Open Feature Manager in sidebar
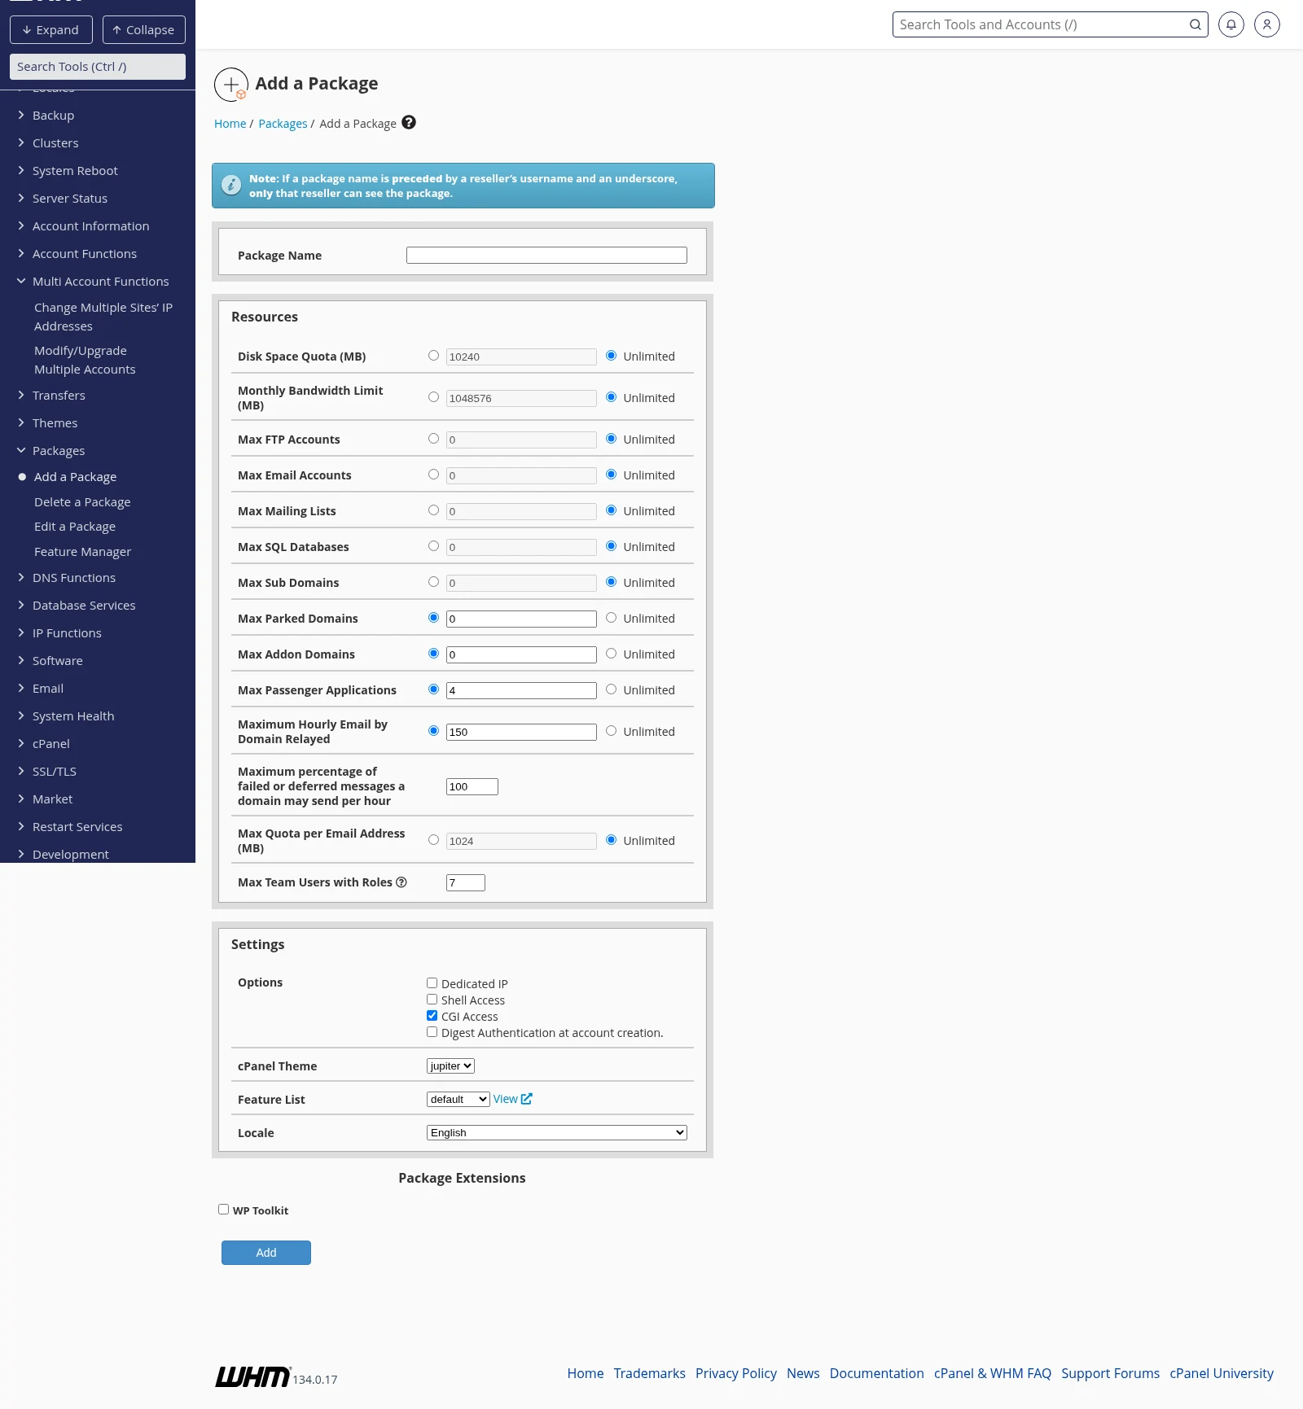The height and width of the screenshot is (1409, 1303). coord(82,552)
